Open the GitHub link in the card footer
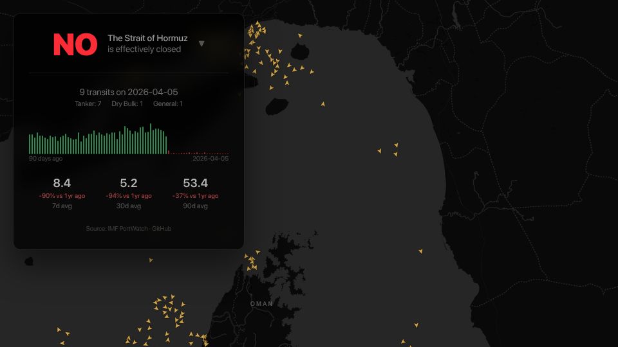The width and height of the screenshot is (618, 347). 162,229
